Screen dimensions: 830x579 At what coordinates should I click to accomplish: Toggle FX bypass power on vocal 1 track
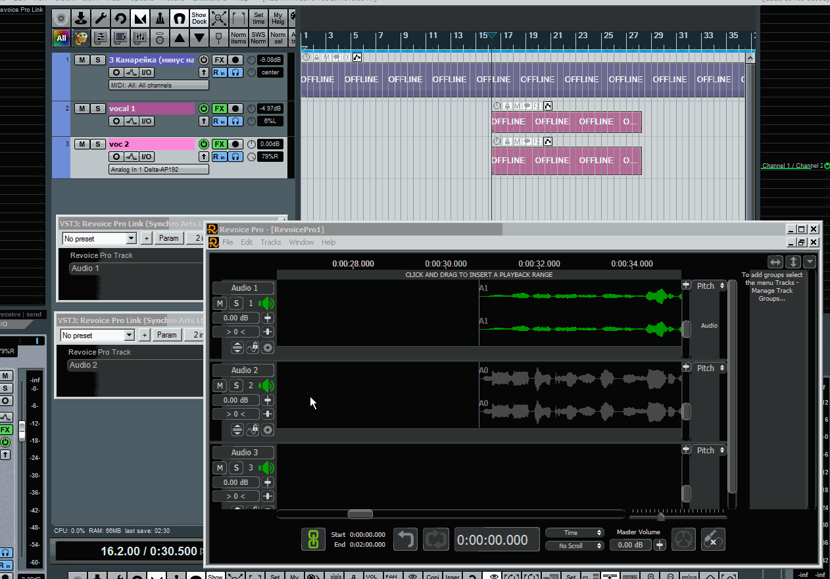pos(204,109)
